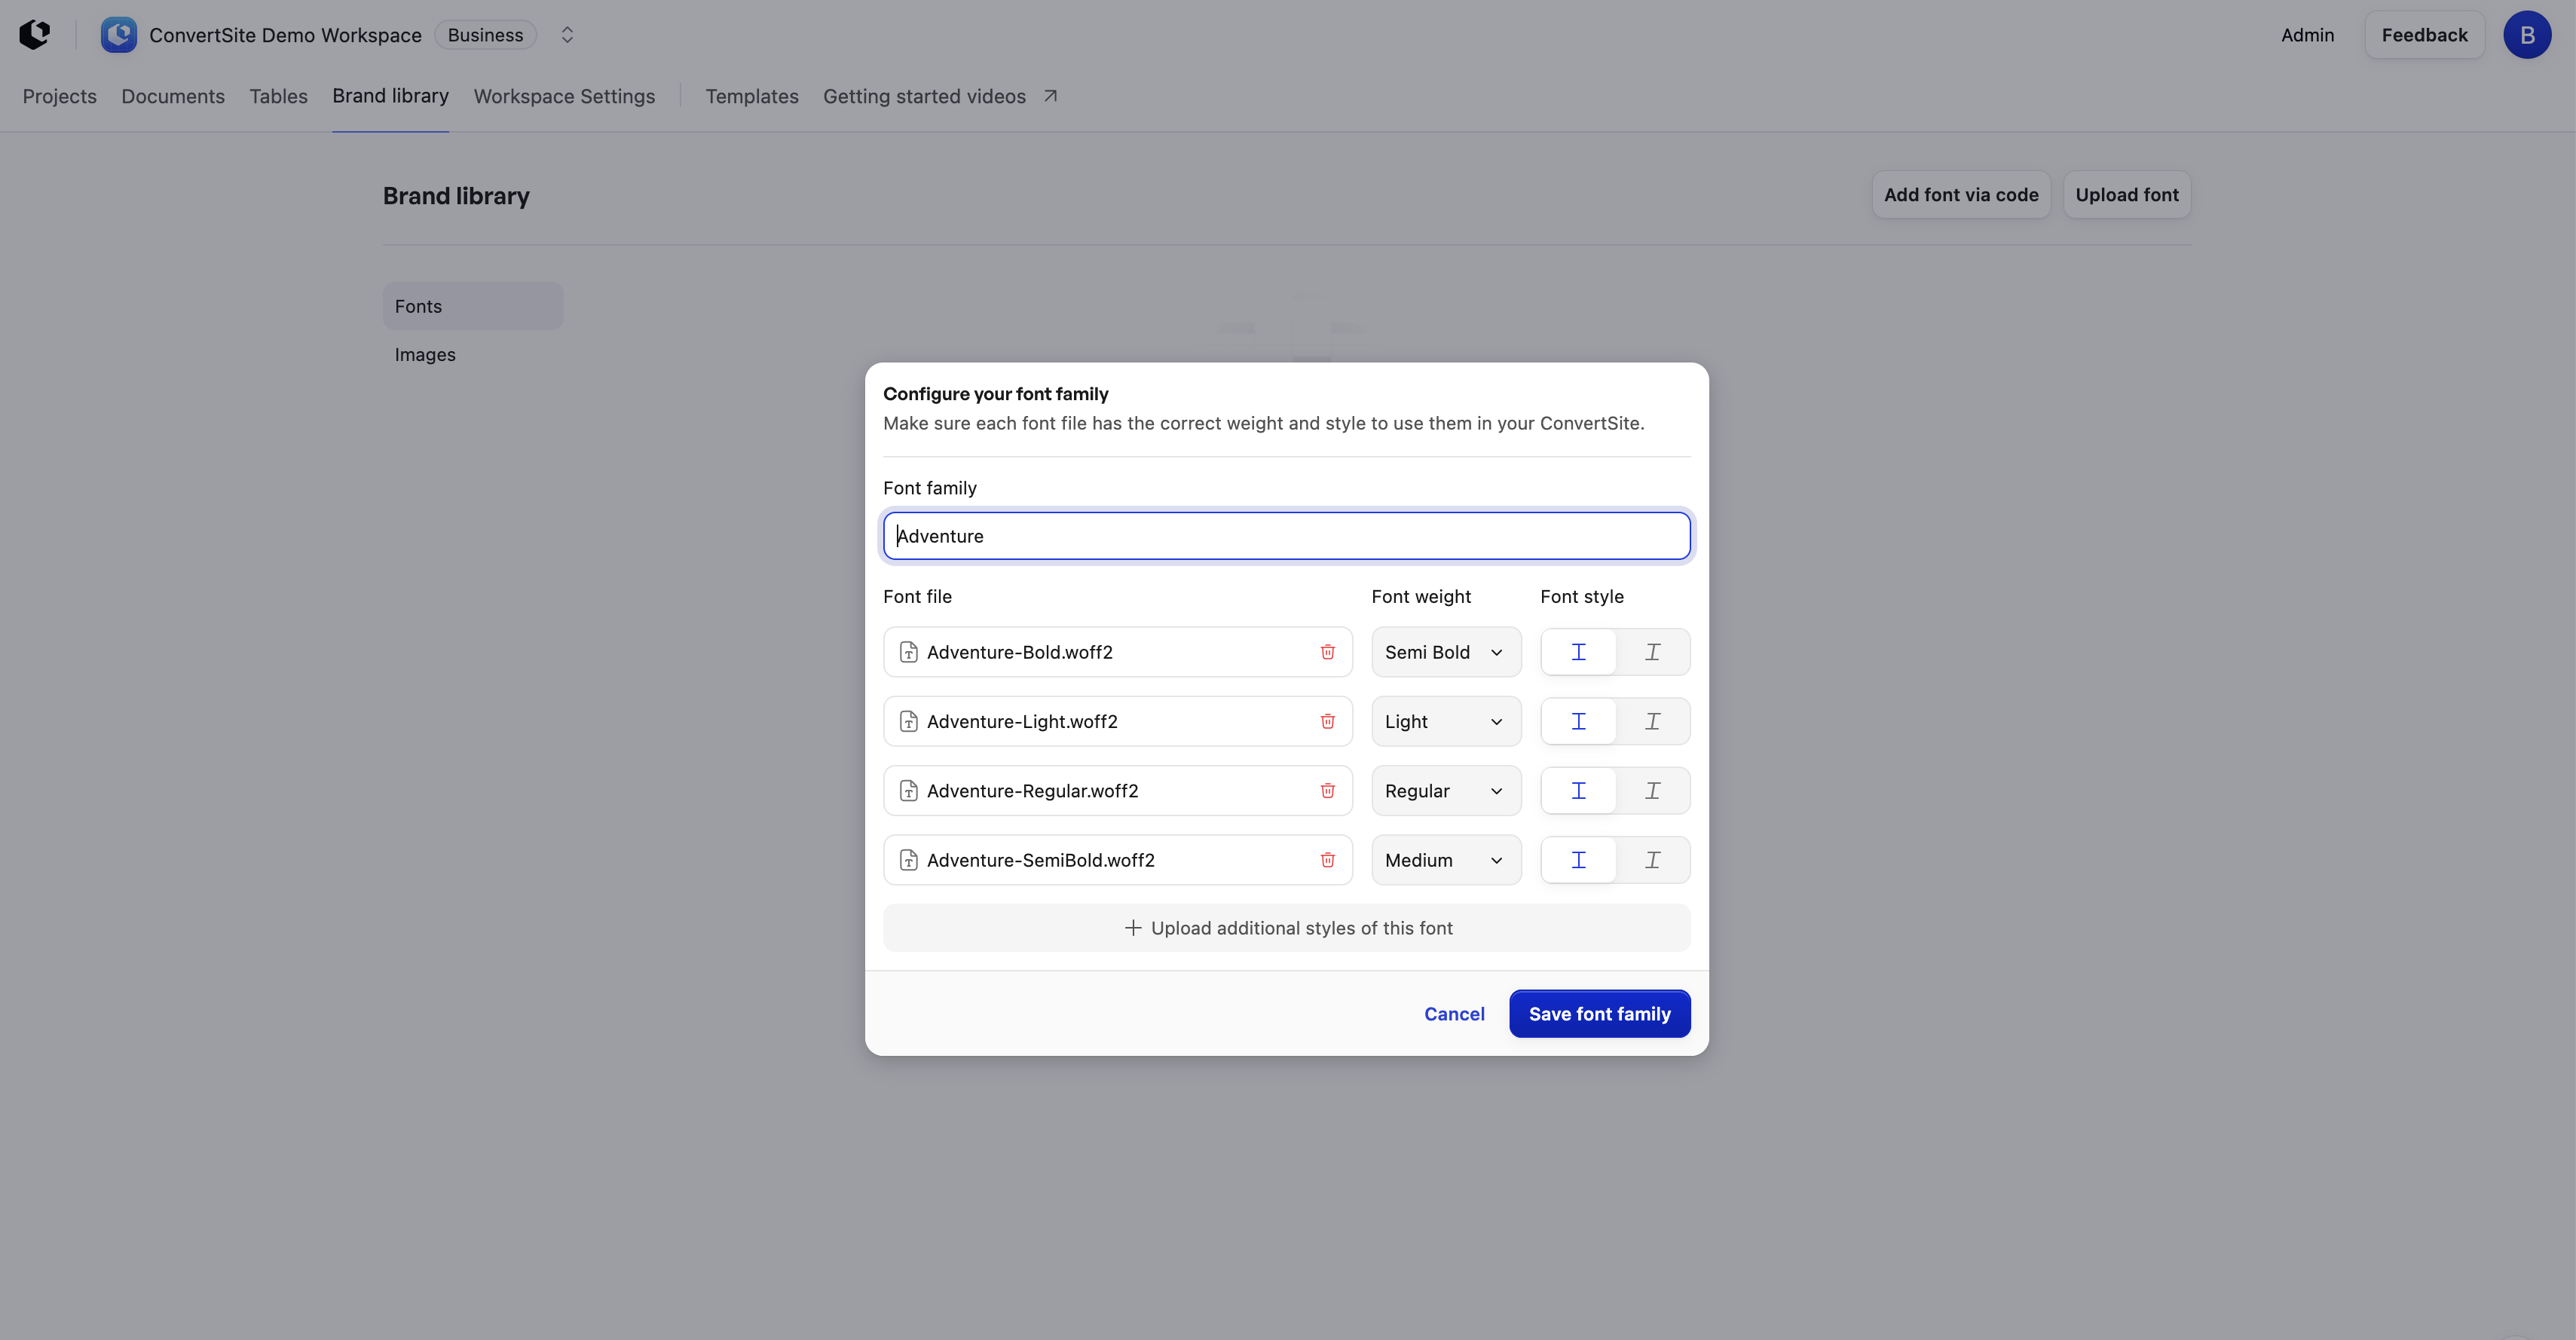Open Workspace Settings tab
This screenshot has width=2576, height=1340.
564,96
